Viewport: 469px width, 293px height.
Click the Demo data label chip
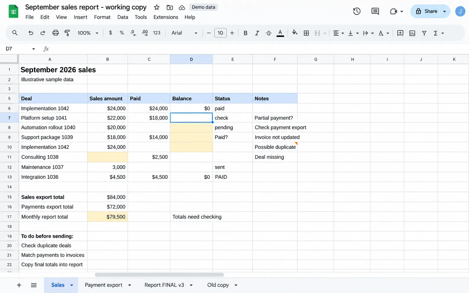pyautogui.click(x=203, y=7)
